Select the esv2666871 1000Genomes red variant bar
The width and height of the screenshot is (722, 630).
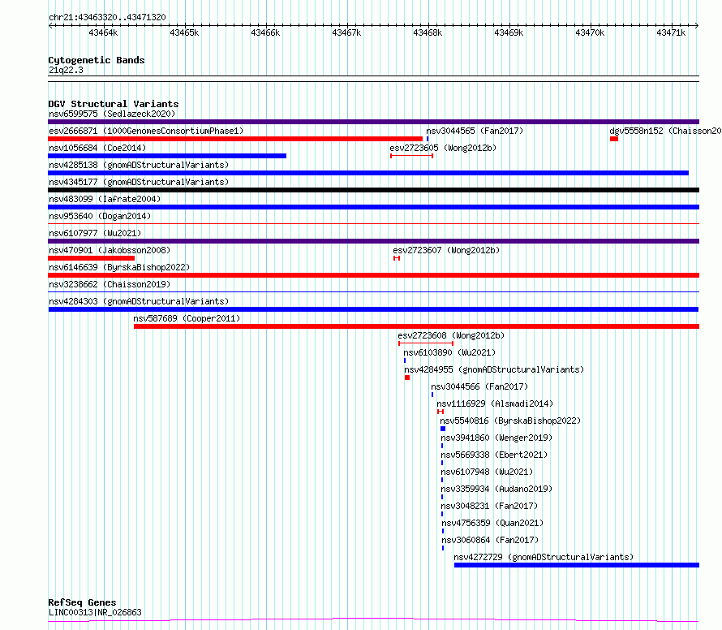(235, 139)
